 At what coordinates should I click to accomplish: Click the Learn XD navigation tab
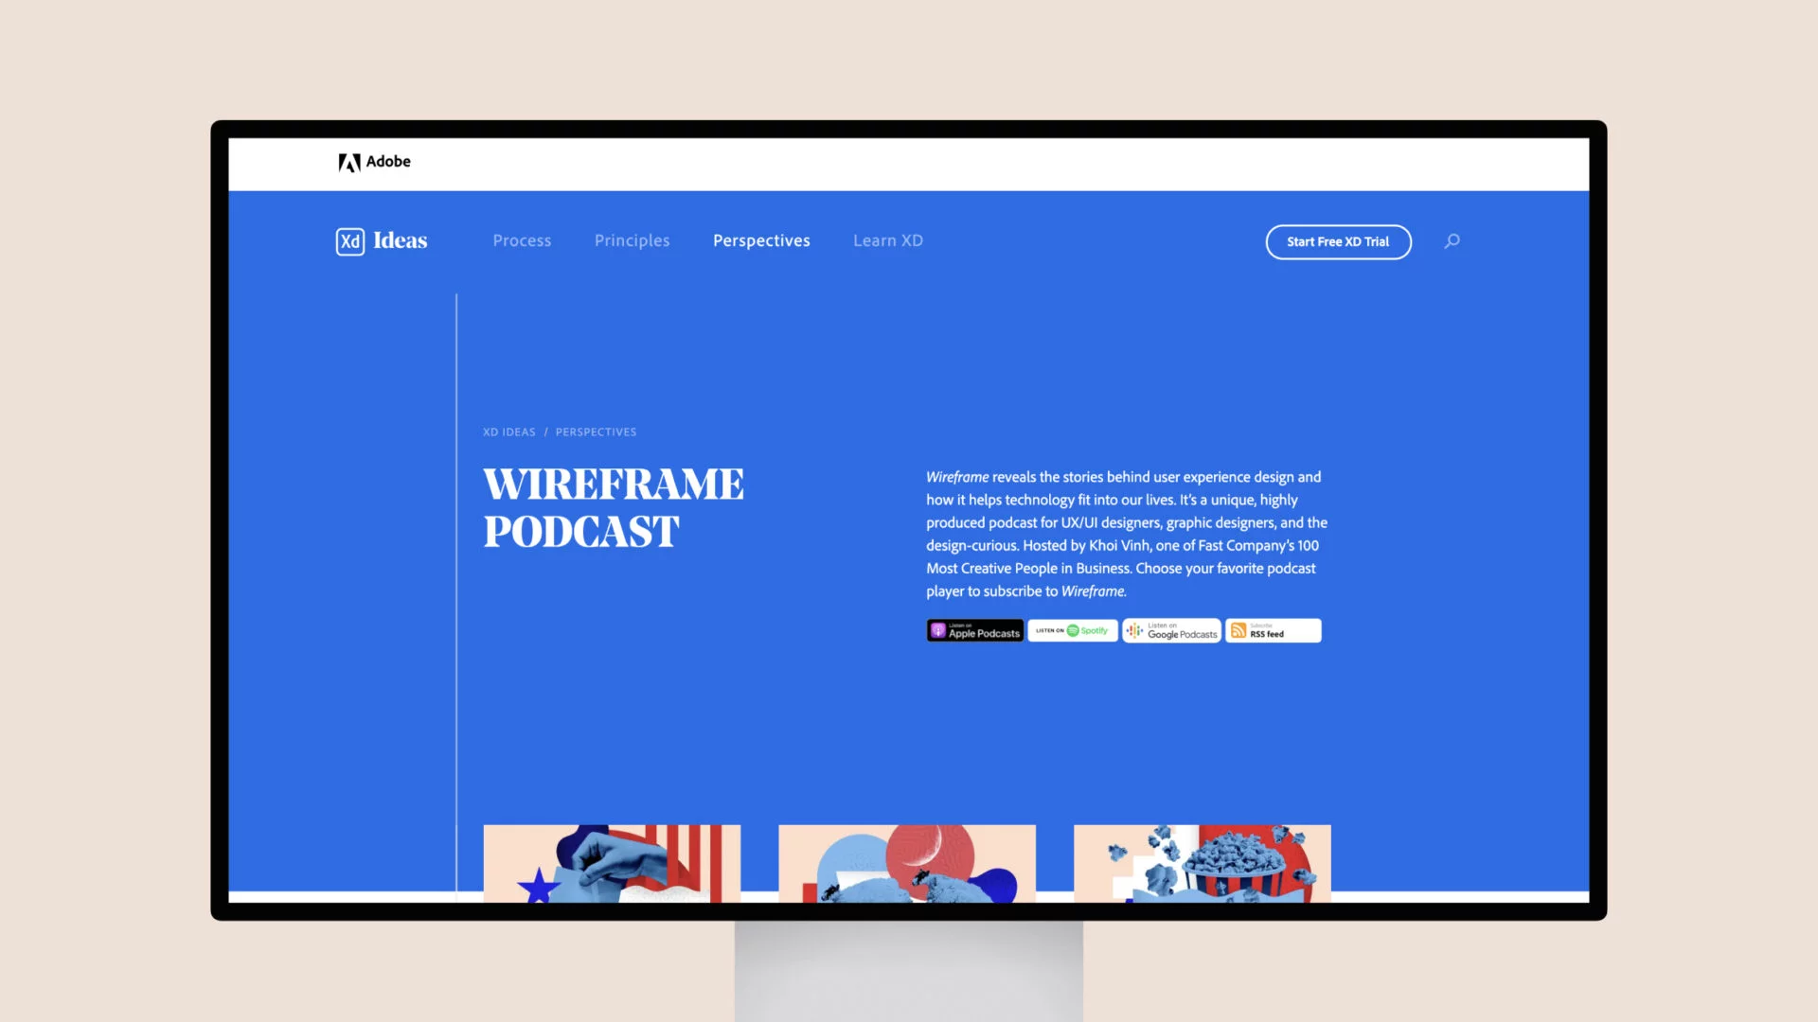coord(888,239)
